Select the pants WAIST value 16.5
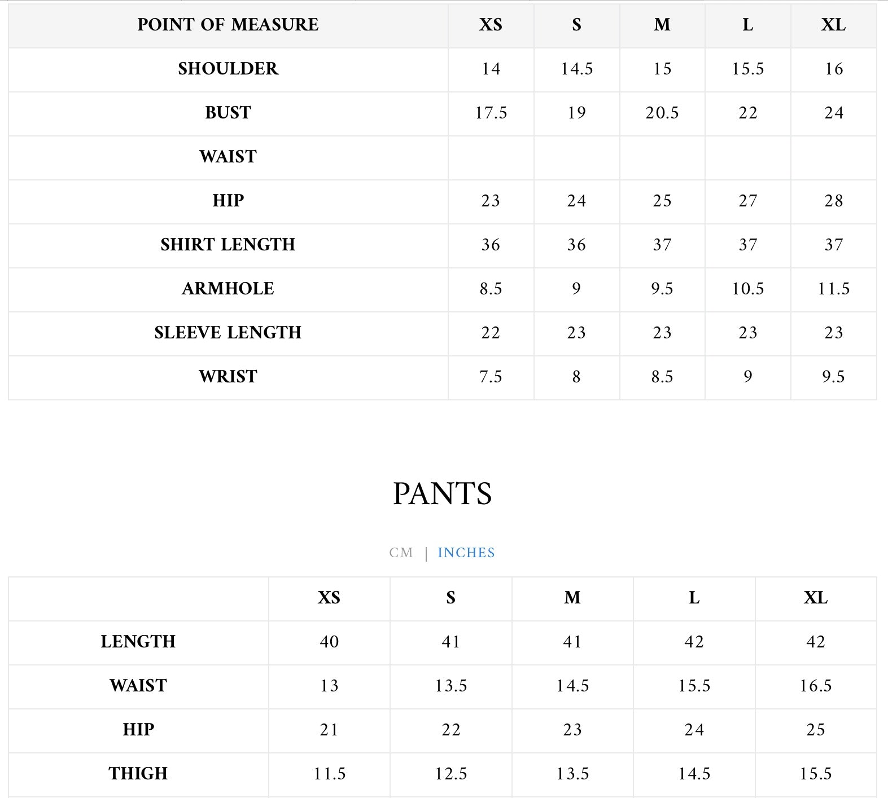888x798 pixels. point(815,686)
